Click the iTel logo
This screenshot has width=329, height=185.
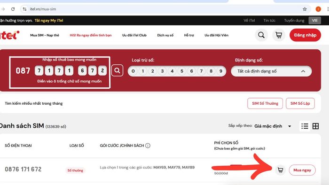[9, 35]
